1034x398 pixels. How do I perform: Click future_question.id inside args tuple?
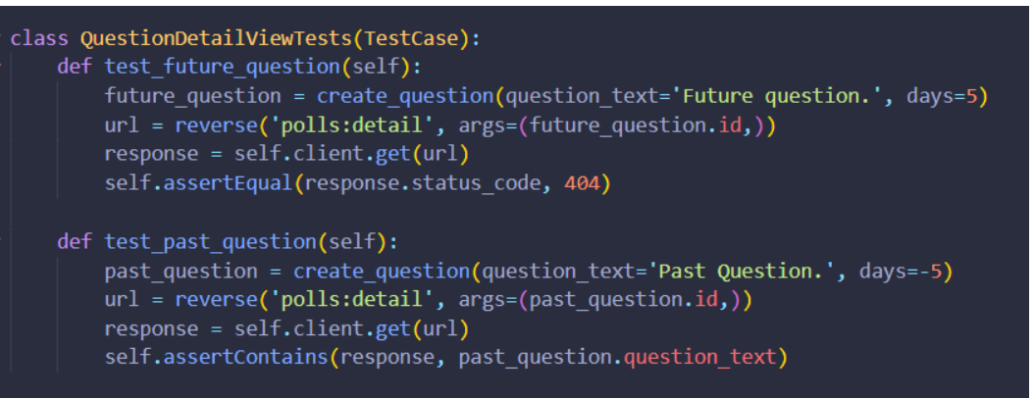(x=634, y=125)
